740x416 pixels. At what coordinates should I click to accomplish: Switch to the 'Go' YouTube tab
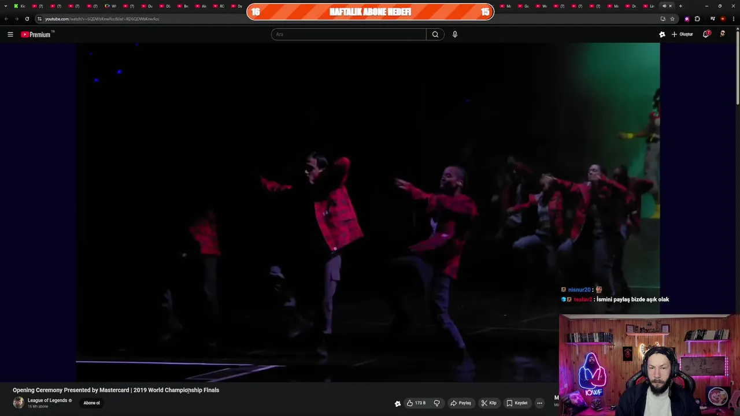(x=523, y=6)
